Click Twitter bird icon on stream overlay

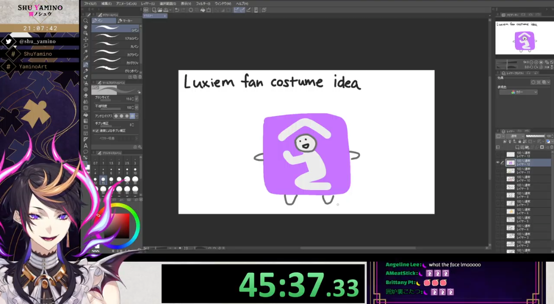tap(9, 42)
